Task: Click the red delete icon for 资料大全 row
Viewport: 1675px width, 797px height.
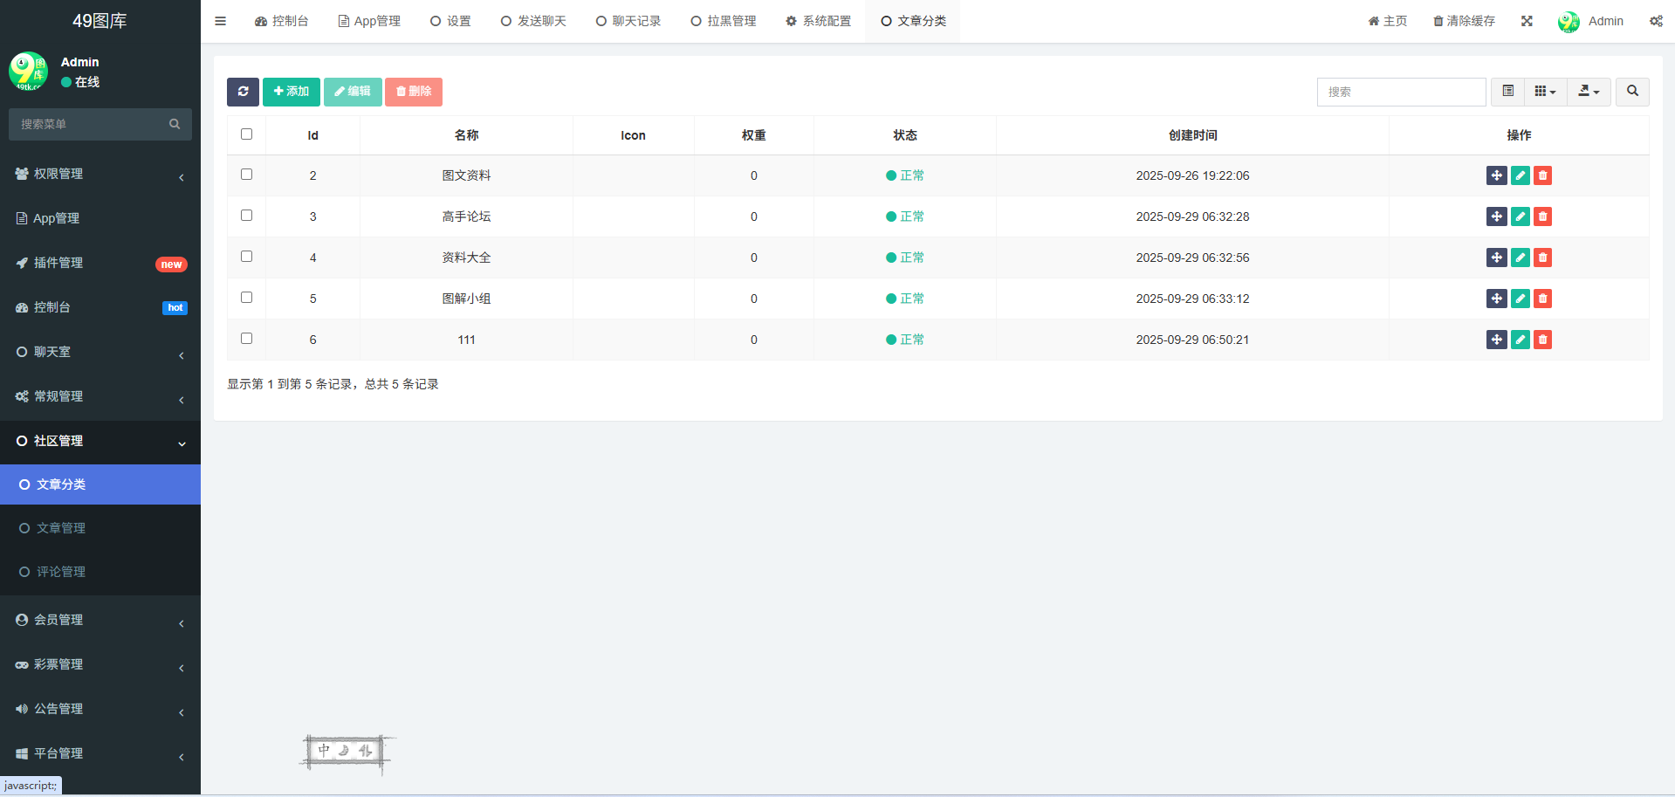Action: point(1542,258)
